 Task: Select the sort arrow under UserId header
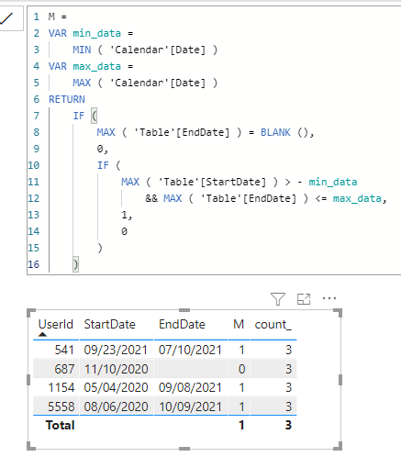(42, 334)
